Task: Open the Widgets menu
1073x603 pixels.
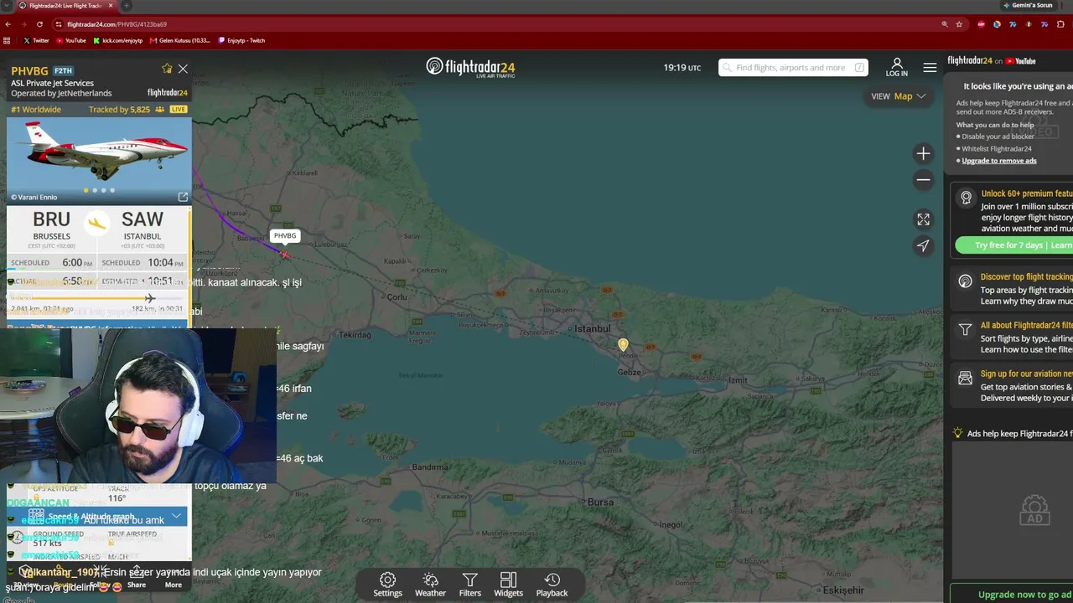Action: 508,585
